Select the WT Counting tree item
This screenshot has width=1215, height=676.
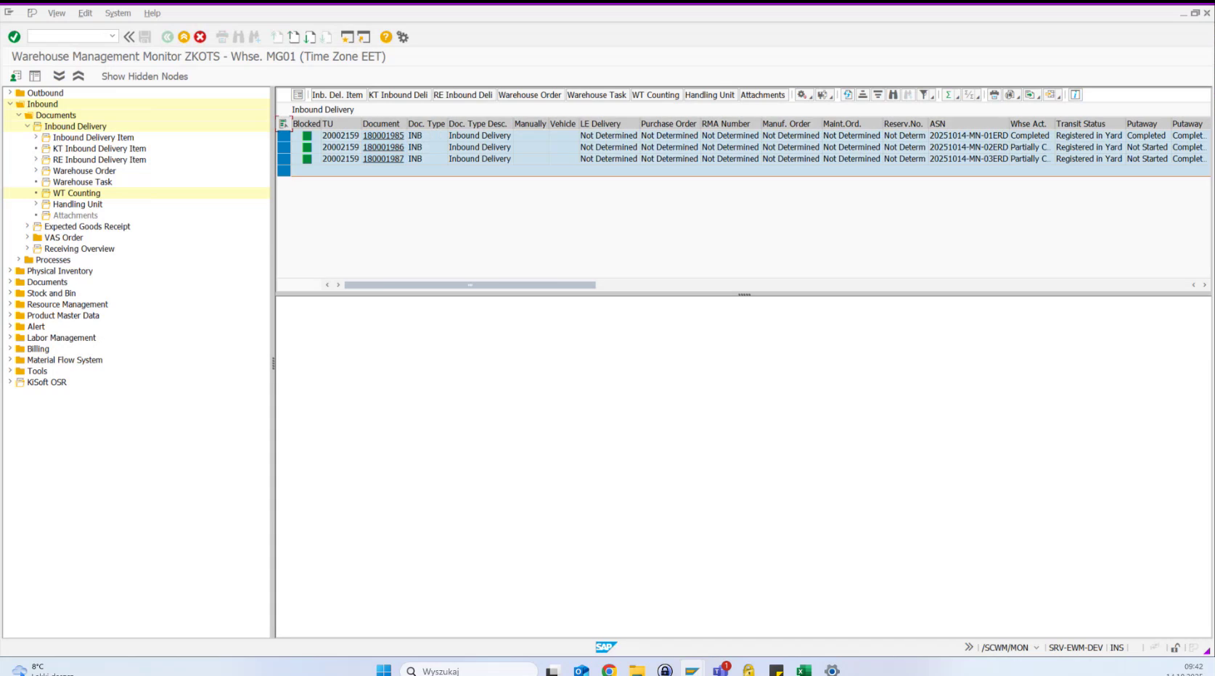click(x=77, y=193)
